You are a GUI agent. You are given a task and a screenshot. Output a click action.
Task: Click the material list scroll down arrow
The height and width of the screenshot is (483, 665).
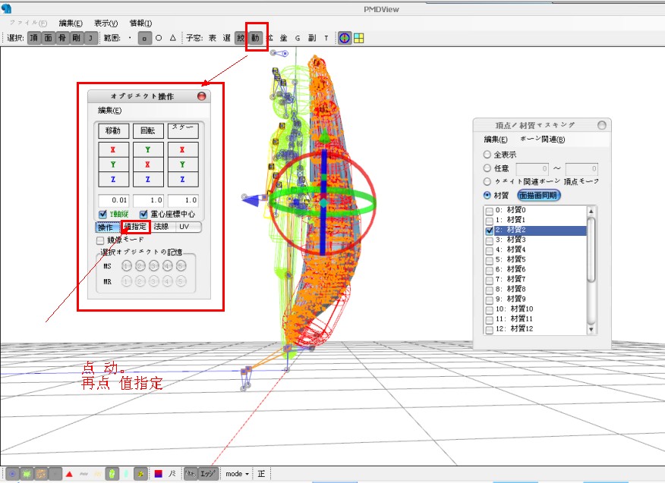(x=591, y=330)
